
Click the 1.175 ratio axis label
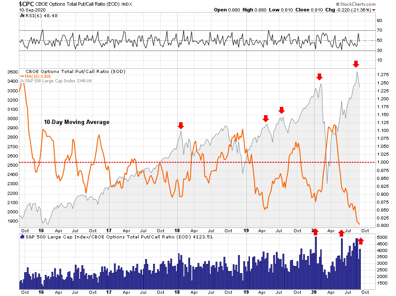pyautogui.click(x=383, y=107)
